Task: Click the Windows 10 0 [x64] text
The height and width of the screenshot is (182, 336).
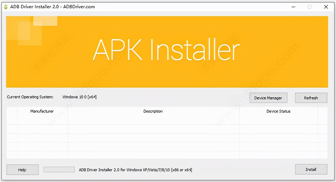Action: [80, 97]
